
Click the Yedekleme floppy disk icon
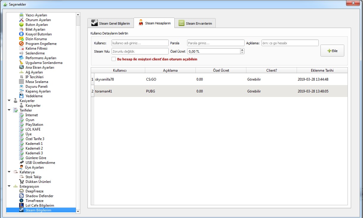[x=21, y=96]
